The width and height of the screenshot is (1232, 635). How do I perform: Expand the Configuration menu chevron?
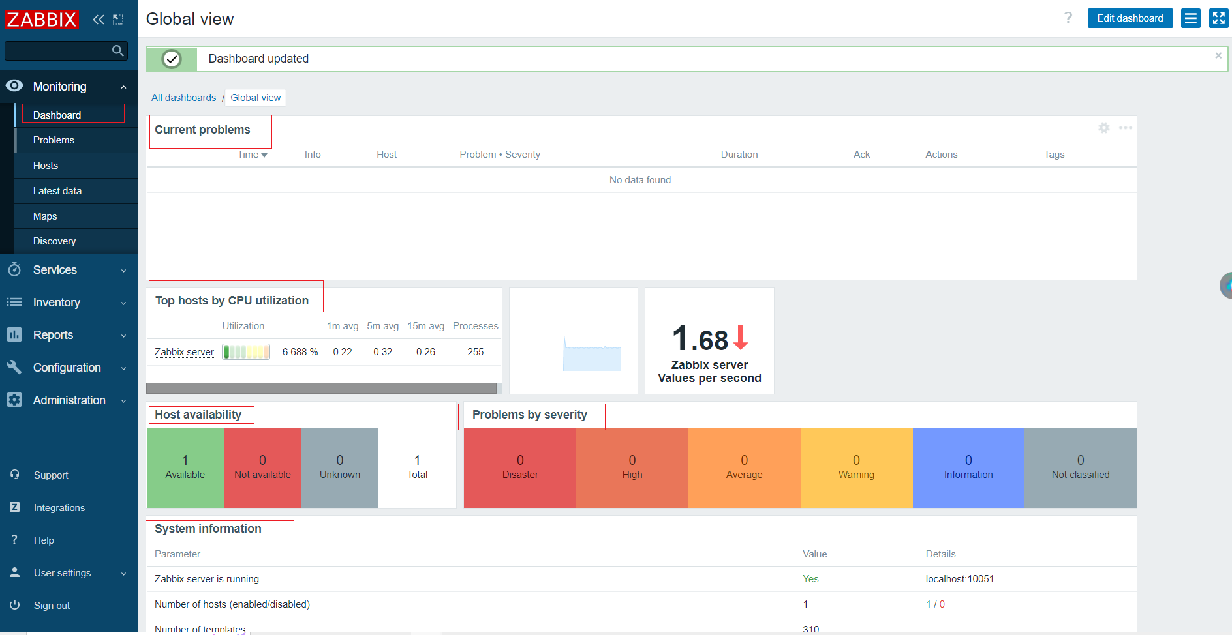124,368
